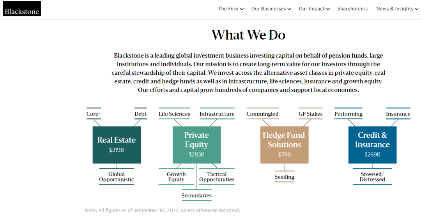The height and width of the screenshot is (216, 421).
Task: Expand Our Impact dropdown chevron
Action: (x=328, y=9)
